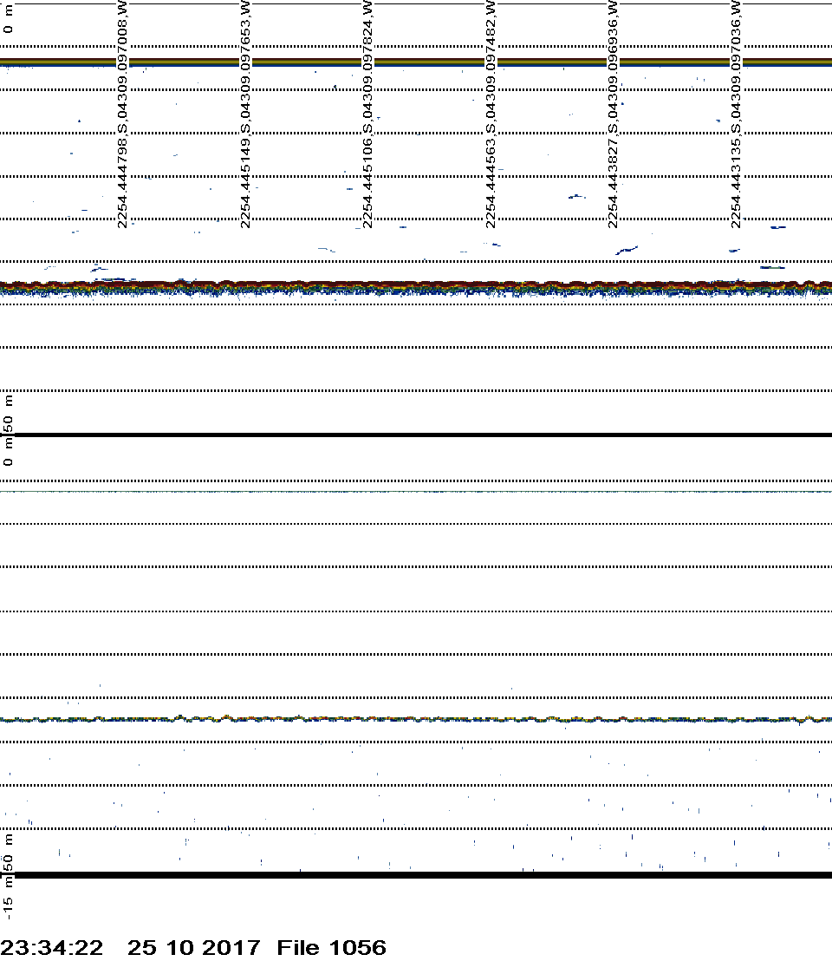Click the position label 2254.443827,S,04309.096936,W
832x961 pixels.
pos(614,114)
